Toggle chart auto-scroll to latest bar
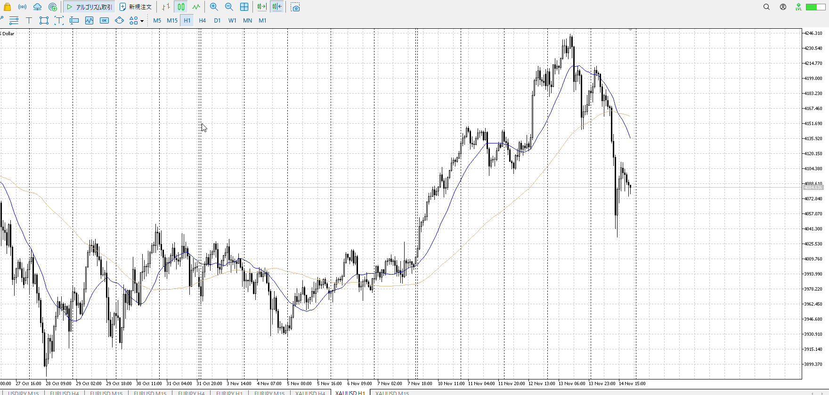This screenshot has width=829, height=395. click(262, 7)
